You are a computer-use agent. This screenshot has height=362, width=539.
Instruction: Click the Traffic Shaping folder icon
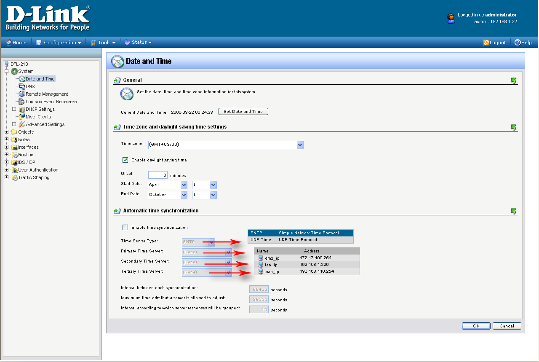point(14,177)
